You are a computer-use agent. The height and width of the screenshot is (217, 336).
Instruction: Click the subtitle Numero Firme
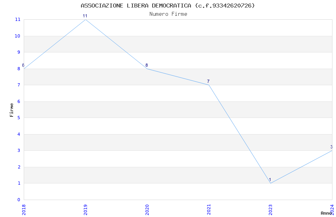[168, 14]
